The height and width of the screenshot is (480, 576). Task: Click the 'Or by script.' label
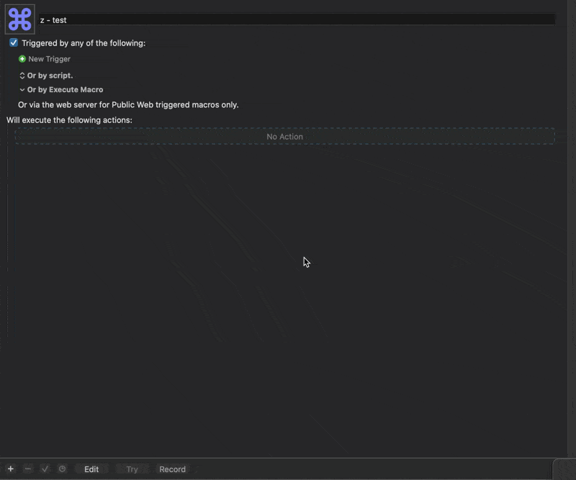pos(50,76)
